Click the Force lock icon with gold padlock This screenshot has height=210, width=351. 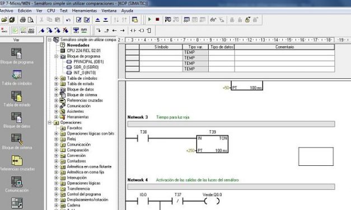pyautogui.click(x=247, y=20)
